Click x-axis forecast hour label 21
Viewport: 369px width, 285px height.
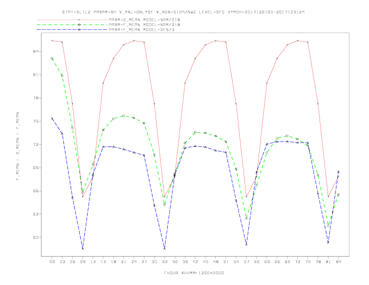pos(123,262)
